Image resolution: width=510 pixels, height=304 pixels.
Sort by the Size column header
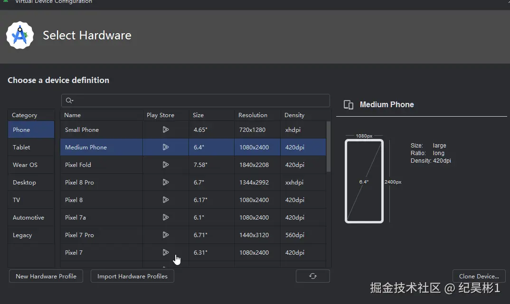pyautogui.click(x=212, y=115)
